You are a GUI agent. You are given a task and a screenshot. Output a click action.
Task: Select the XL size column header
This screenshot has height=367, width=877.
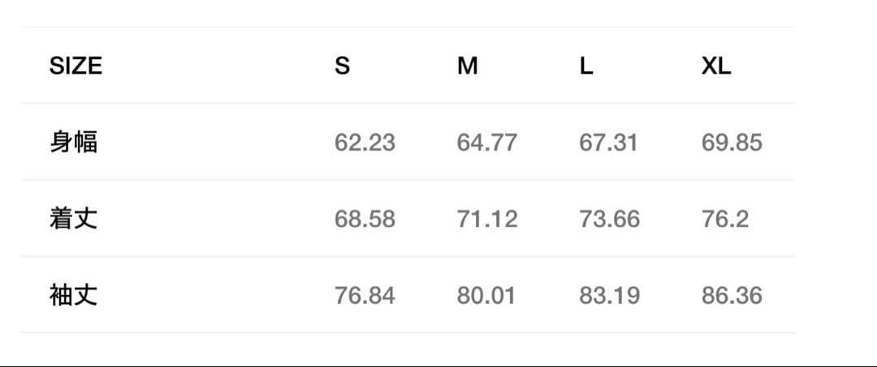click(x=716, y=66)
